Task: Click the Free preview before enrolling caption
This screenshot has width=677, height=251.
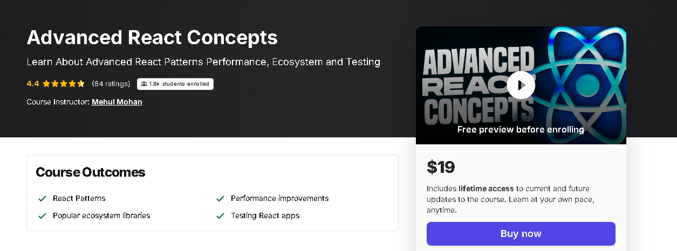Action: (x=521, y=129)
